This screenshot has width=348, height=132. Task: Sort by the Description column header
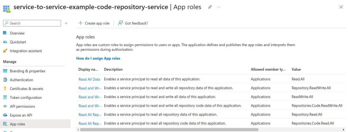pos(113,69)
